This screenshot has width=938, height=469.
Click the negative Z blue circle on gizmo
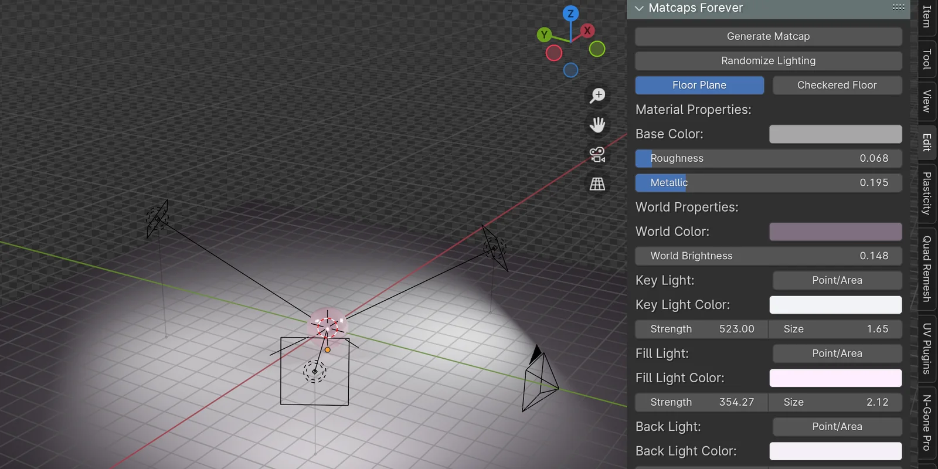[570, 70]
